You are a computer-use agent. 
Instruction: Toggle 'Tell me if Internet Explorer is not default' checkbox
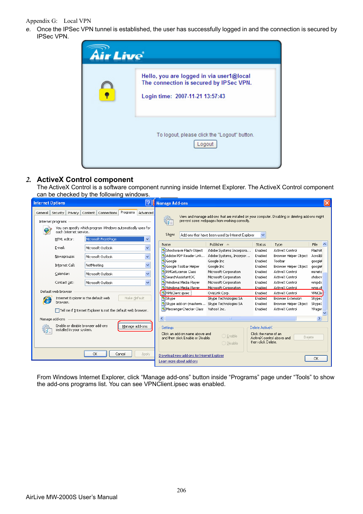[x=57, y=310]
